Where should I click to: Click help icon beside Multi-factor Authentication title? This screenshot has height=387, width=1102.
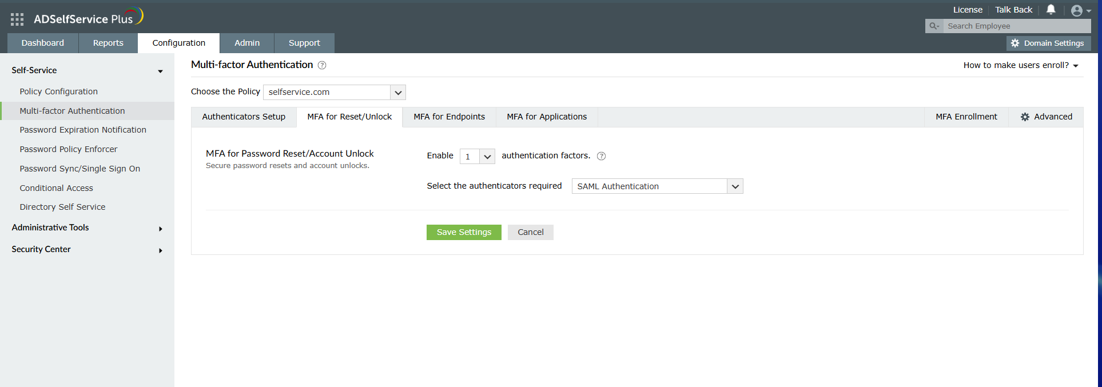(322, 65)
